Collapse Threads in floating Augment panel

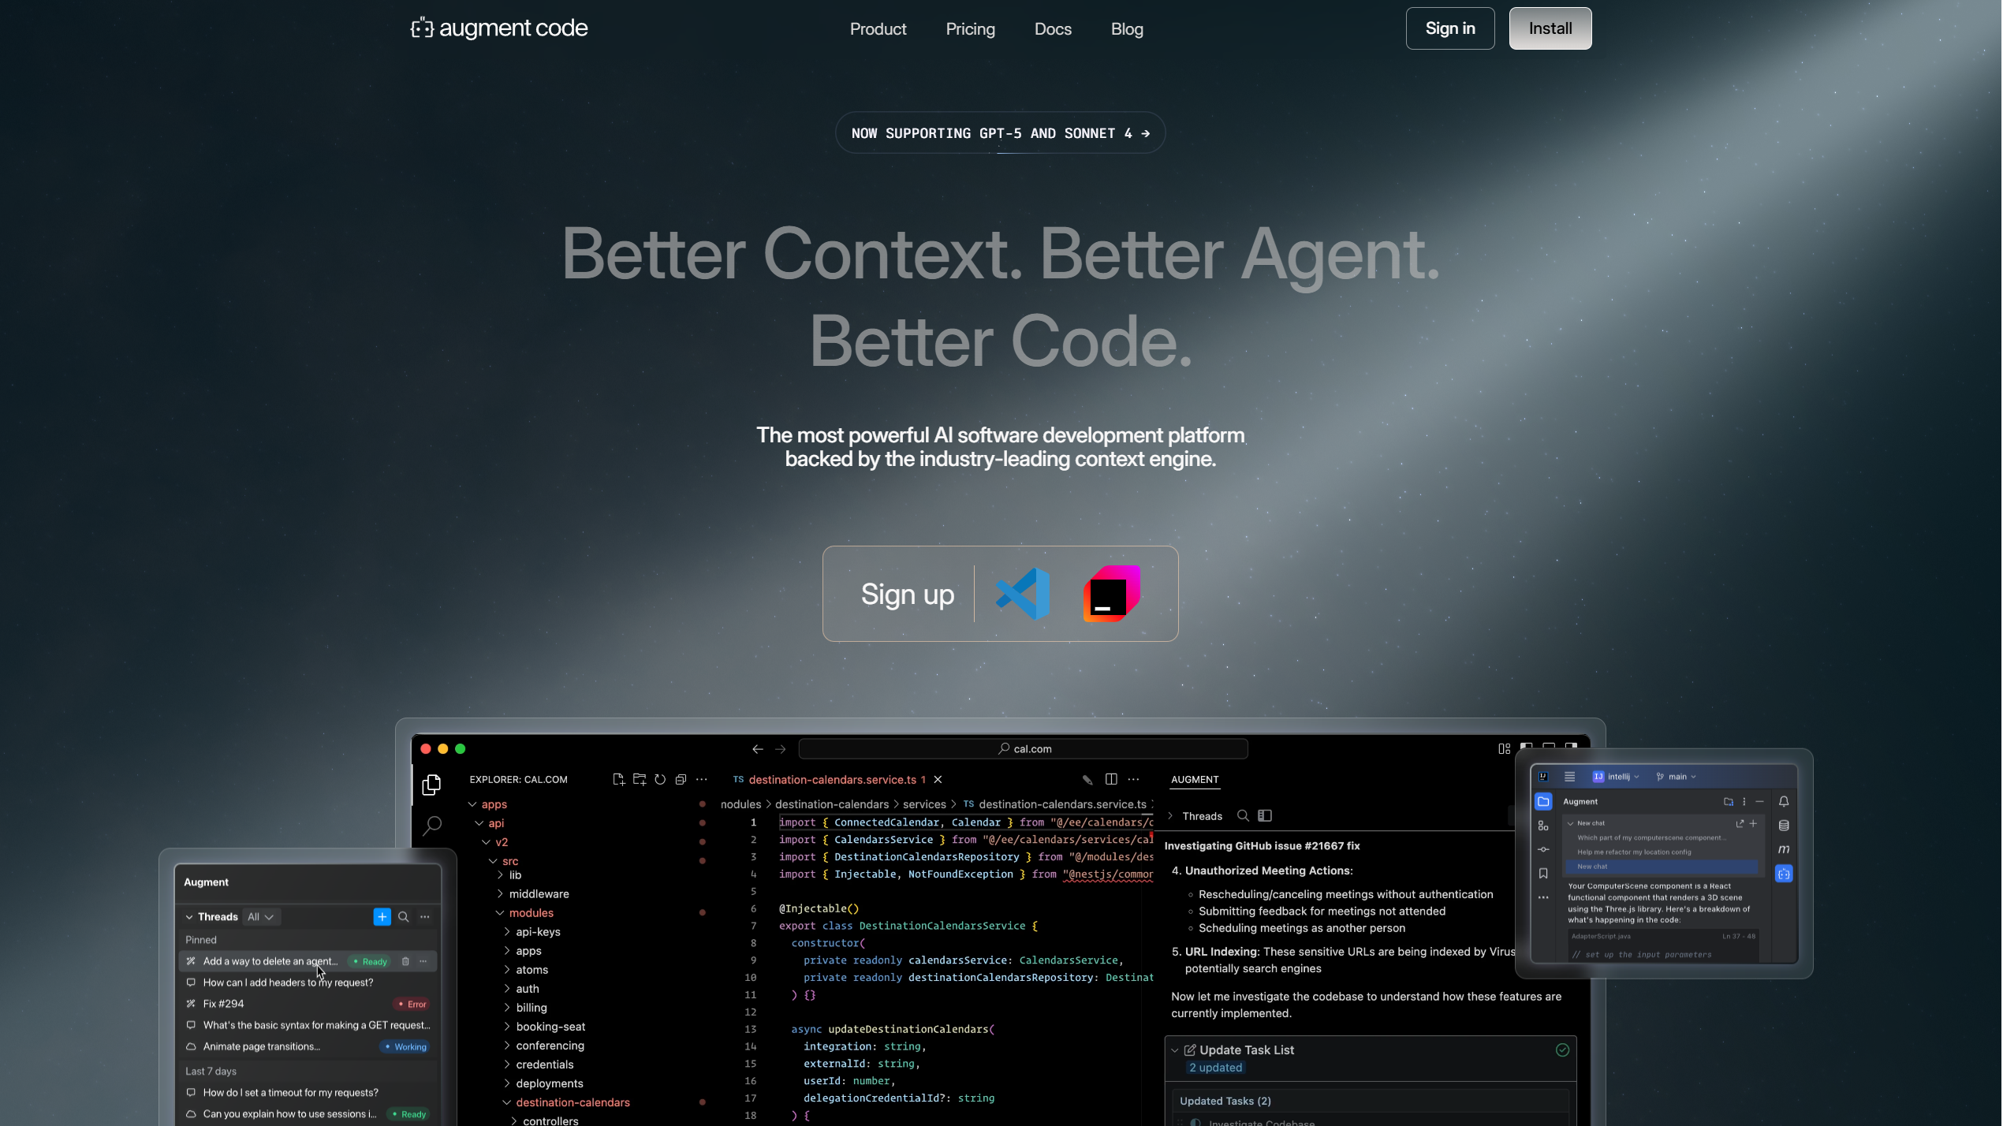(x=189, y=917)
